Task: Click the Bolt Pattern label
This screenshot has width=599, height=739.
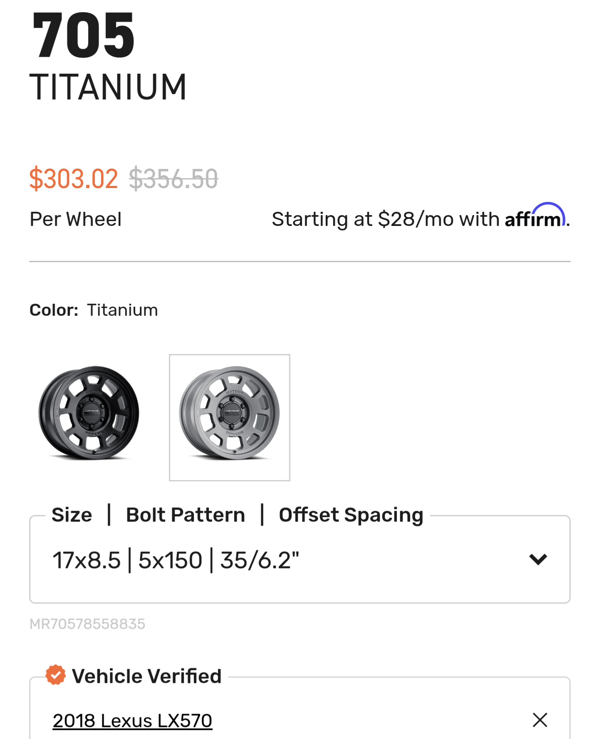Action: coord(186,515)
